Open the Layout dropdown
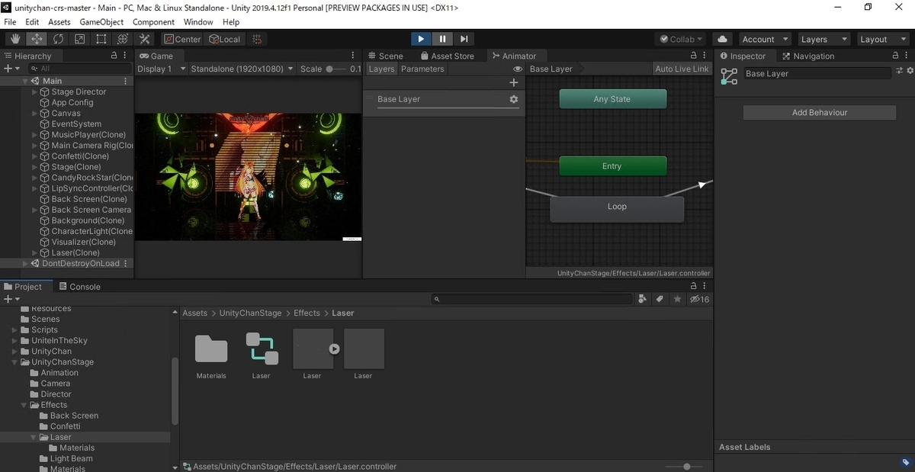915x472 pixels. tap(881, 39)
